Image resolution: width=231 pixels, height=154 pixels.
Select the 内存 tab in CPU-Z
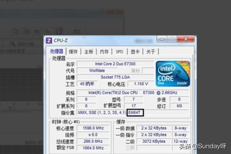coord(104,52)
